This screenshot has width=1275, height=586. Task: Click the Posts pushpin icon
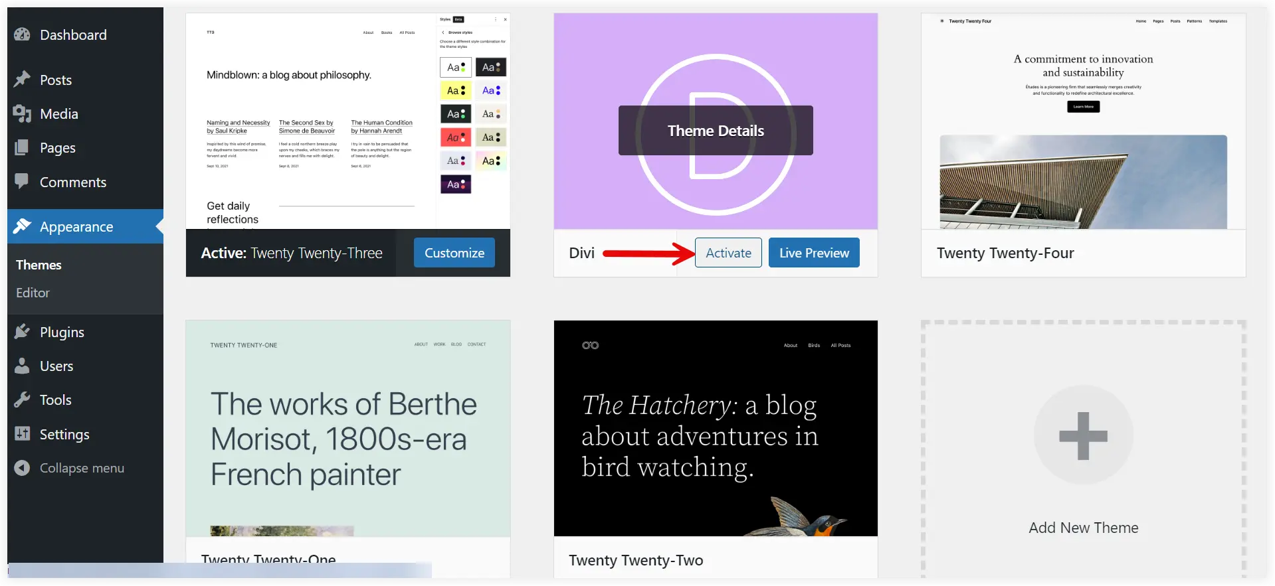pyautogui.click(x=22, y=80)
